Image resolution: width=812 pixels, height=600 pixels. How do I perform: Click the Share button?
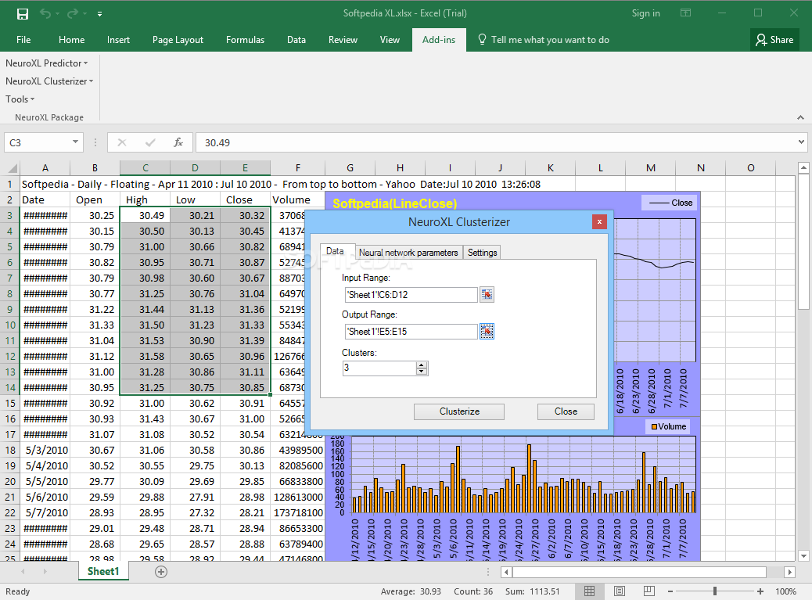click(774, 40)
